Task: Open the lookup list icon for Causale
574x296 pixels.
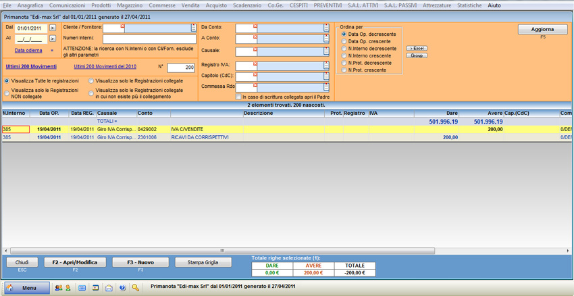Action: [x=326, y=51]
